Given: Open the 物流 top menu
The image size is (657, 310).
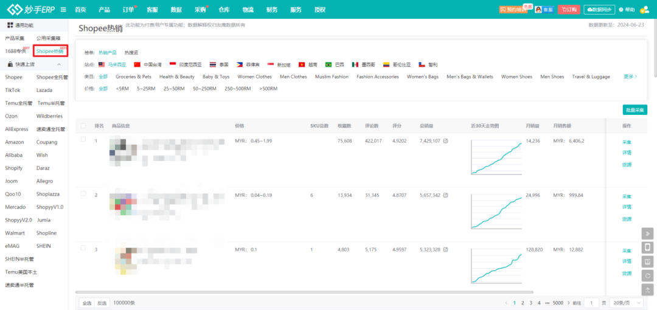Looking at the screenshot, I should (248, 10).
